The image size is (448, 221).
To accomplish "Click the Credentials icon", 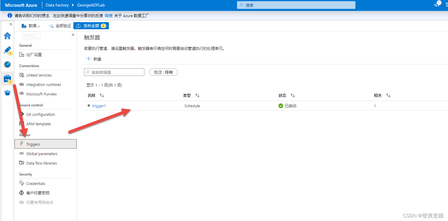I will [21, 183].
